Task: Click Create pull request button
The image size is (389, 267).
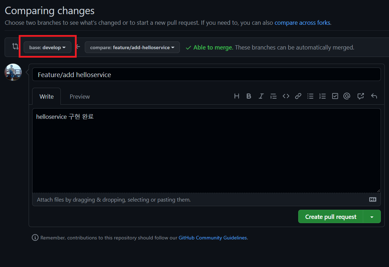Action: click(x=330, y=216)
